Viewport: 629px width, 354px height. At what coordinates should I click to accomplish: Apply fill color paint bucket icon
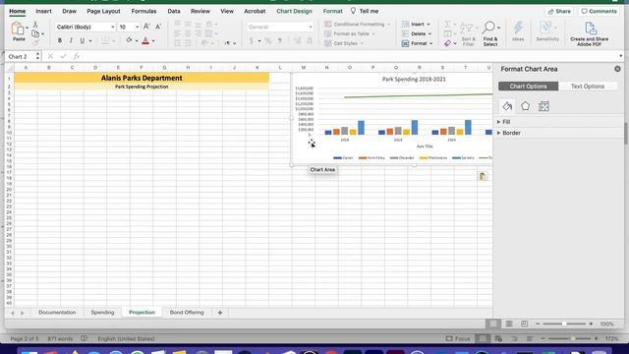pos(129,40)
